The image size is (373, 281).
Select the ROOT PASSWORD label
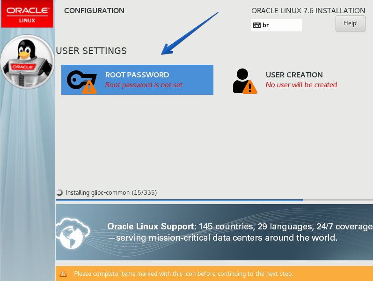pos(137,75)
